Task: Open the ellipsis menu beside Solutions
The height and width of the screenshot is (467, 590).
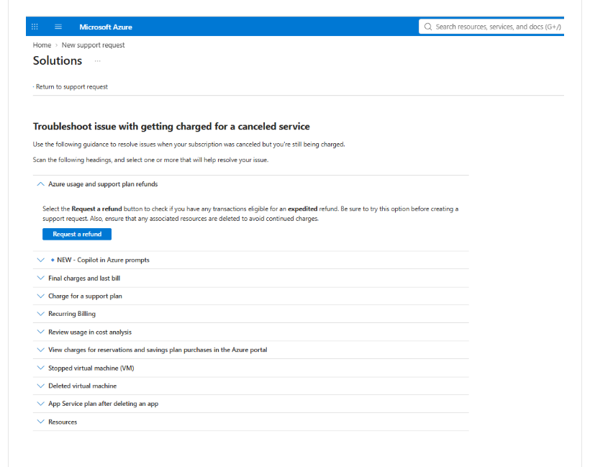Action: pos(97,61)
